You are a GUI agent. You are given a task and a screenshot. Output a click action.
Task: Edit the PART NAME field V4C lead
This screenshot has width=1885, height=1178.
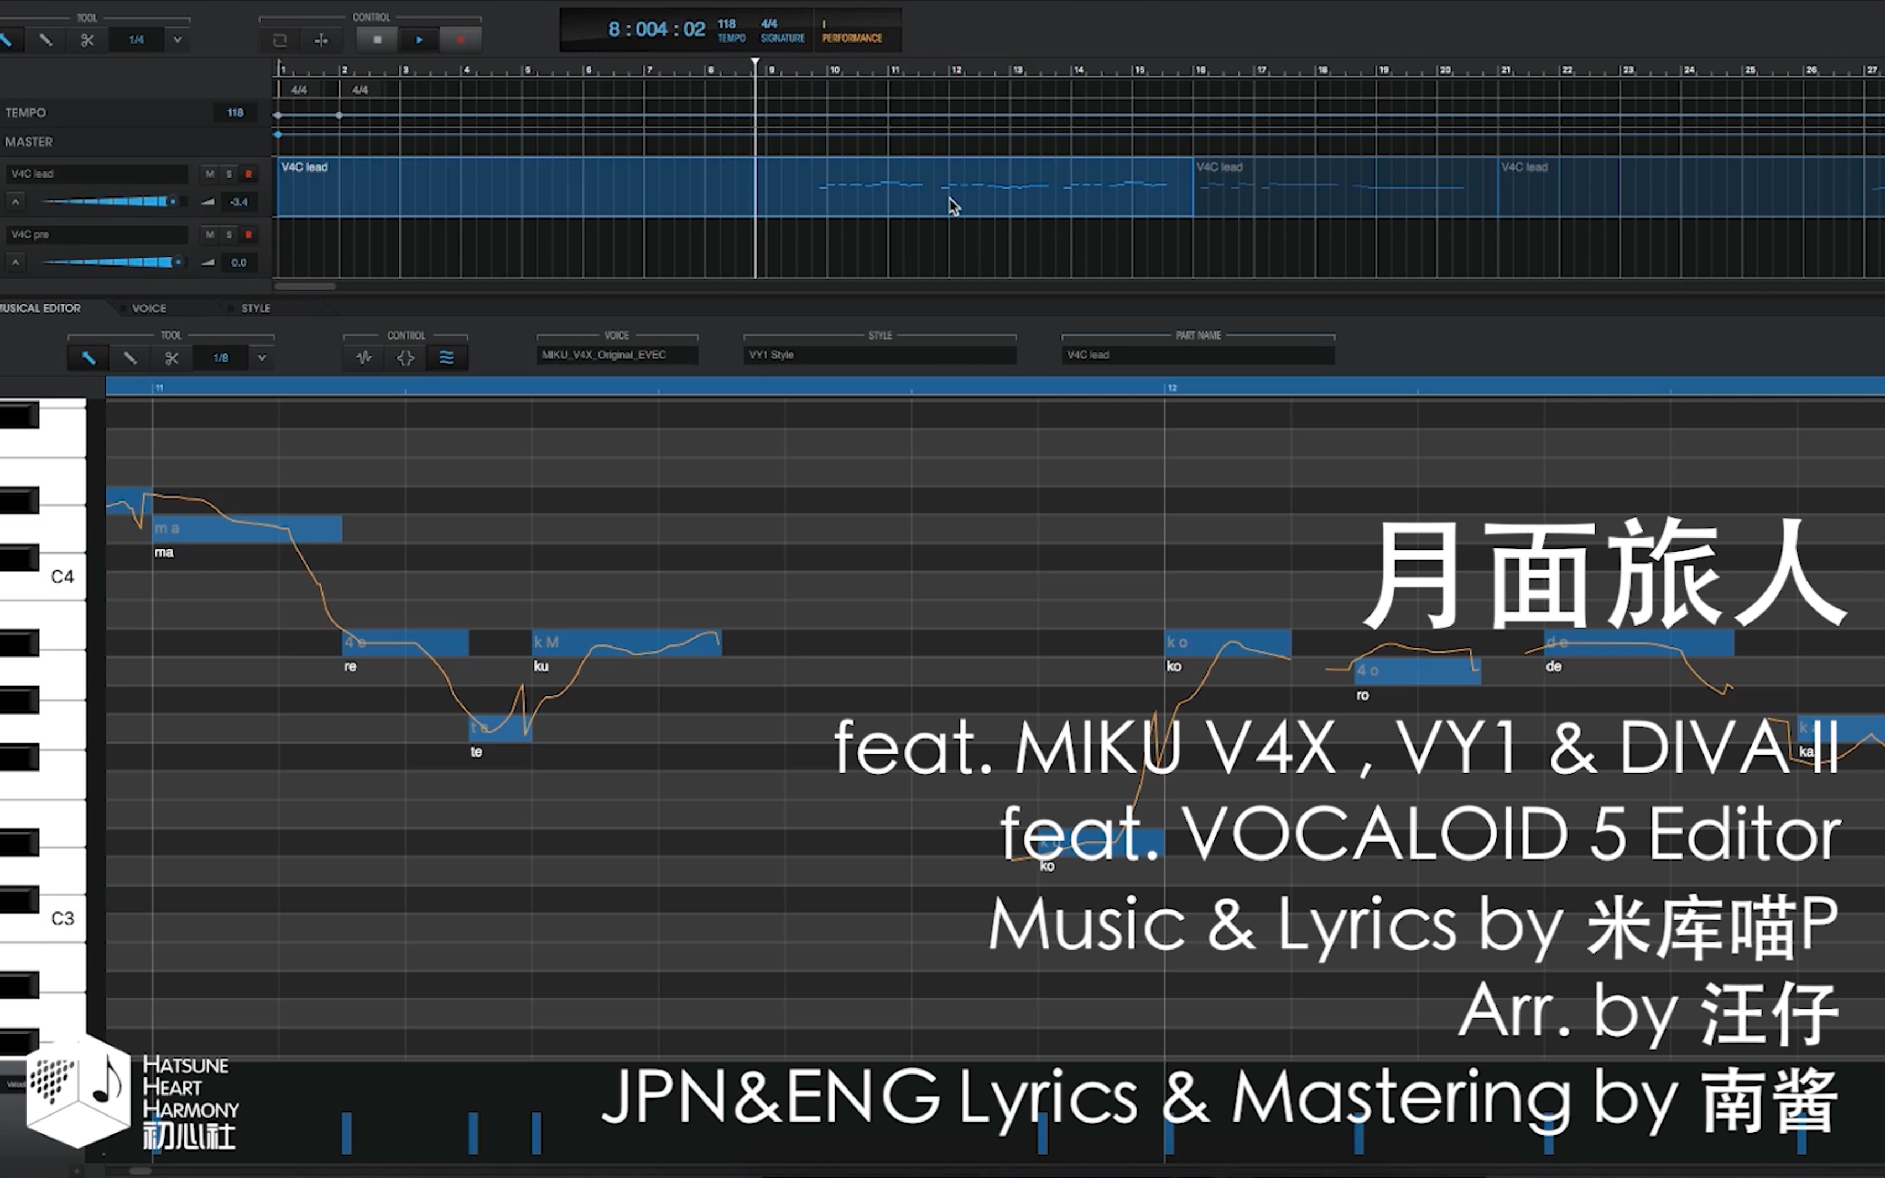pos(1198,355)
